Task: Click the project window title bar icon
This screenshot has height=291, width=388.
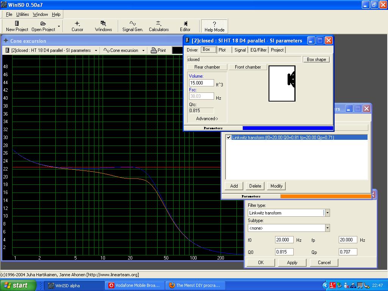Action: 188,40
